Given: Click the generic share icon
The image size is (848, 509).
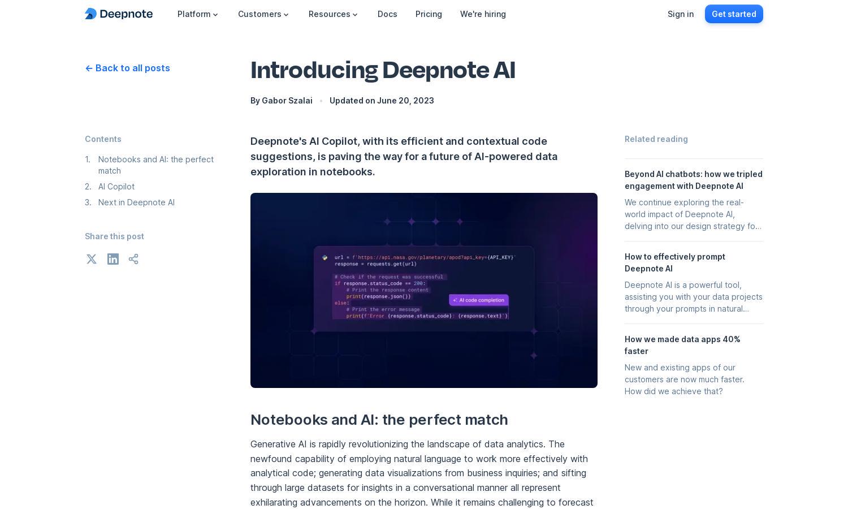Looking at the screenshot, I should pos(133,259).
